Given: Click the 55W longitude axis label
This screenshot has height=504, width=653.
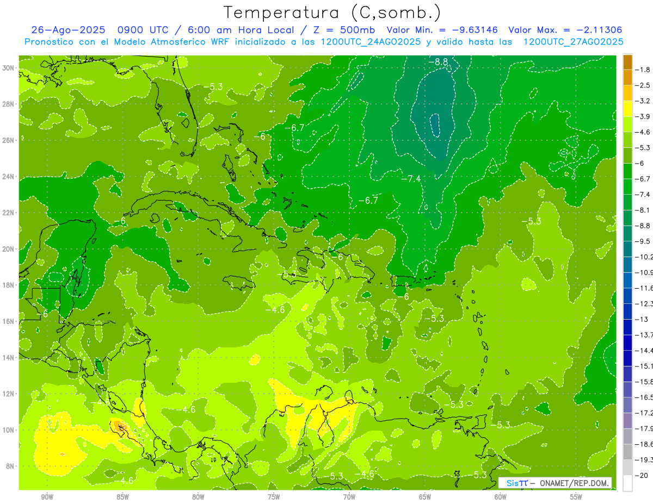Looking at the screenshot, I should [576, 497].
